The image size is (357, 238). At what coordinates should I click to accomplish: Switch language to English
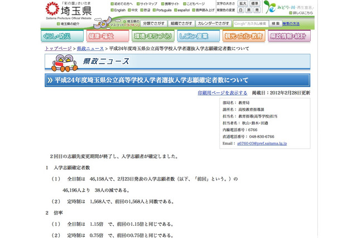[x=118, y=10]
